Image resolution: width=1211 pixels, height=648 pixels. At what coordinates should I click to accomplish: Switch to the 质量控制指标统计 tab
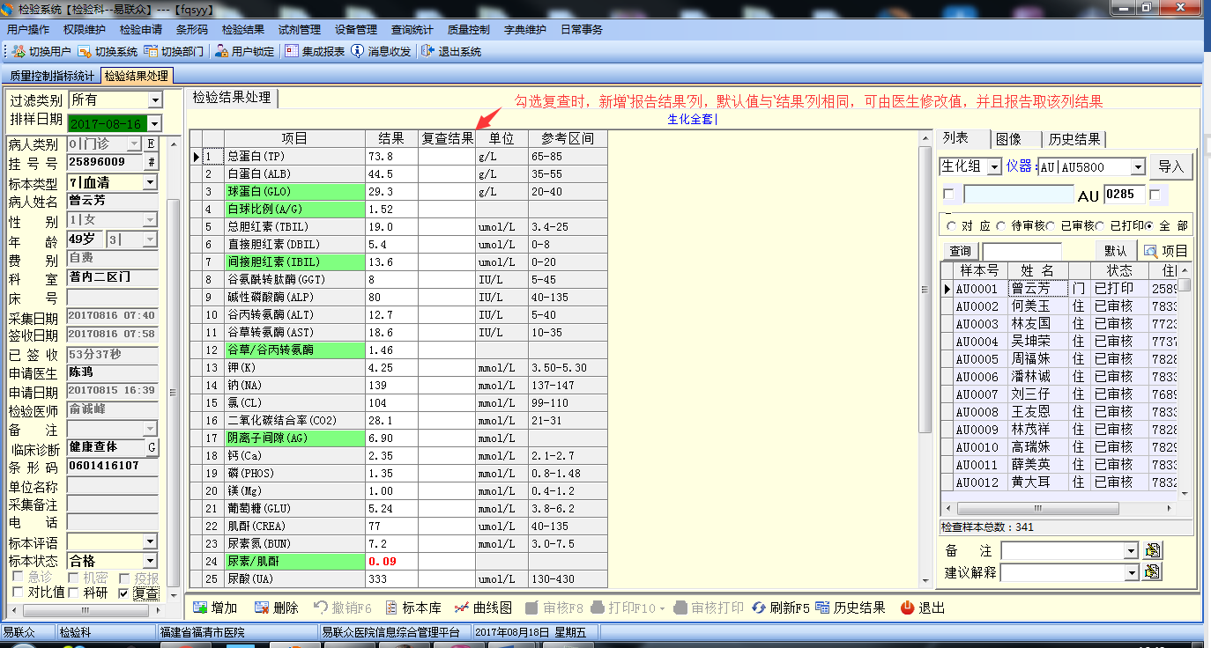52,76
